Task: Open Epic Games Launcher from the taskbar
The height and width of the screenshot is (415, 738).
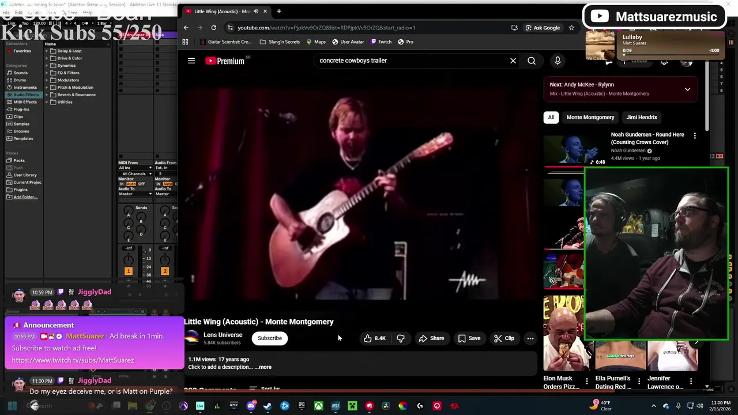Action: (x=302, y=406)
